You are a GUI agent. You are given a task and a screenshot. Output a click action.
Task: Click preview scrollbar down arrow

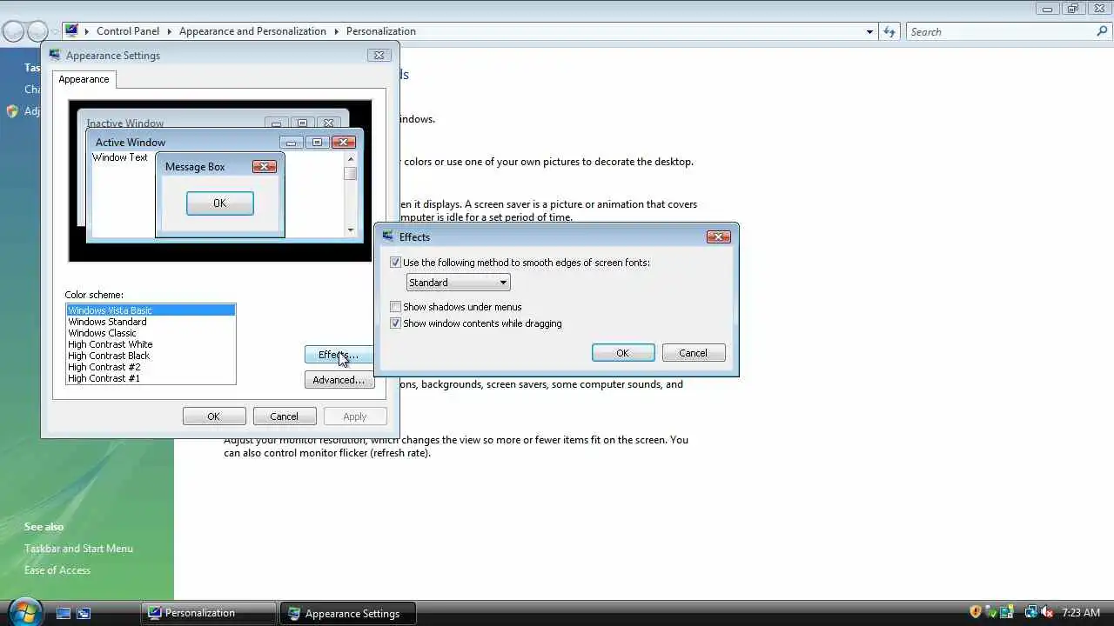[x=351, y=230]
